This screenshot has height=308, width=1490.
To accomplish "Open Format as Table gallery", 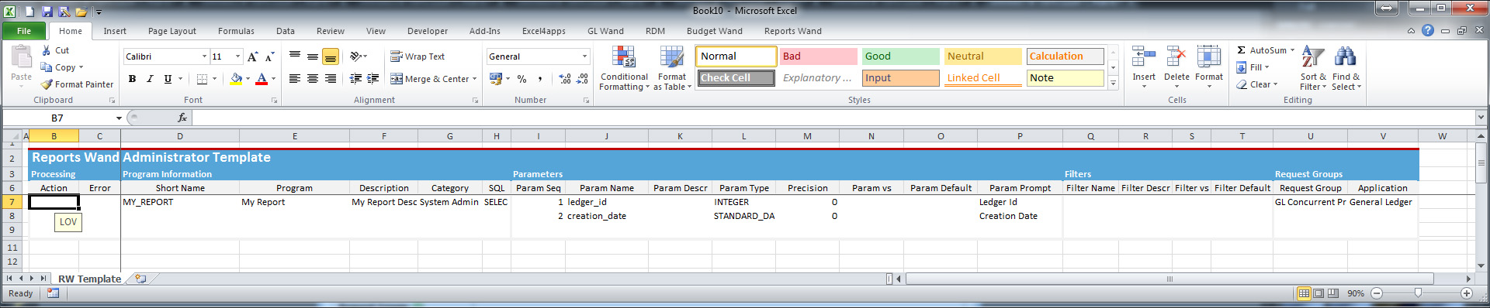I will pyautogui.click(x=672, y=68).
